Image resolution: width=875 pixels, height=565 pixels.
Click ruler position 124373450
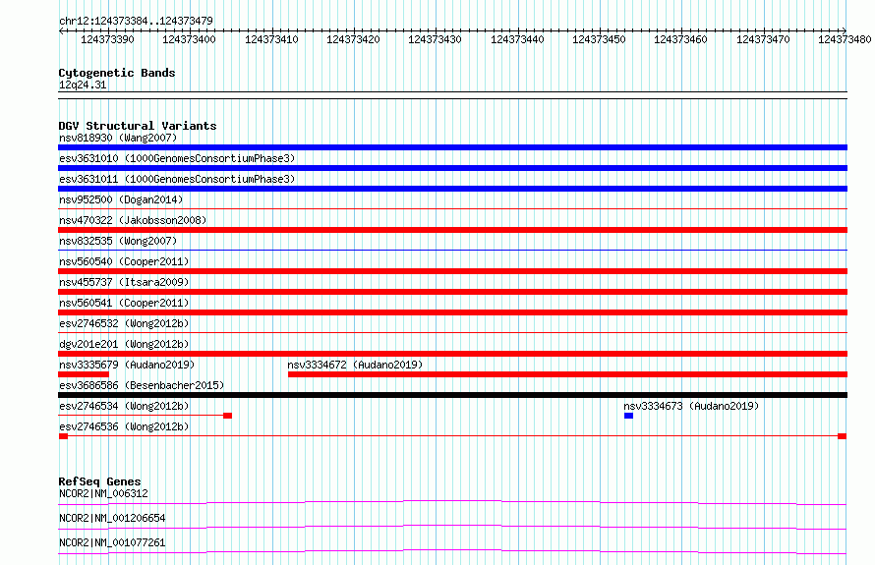599,39
